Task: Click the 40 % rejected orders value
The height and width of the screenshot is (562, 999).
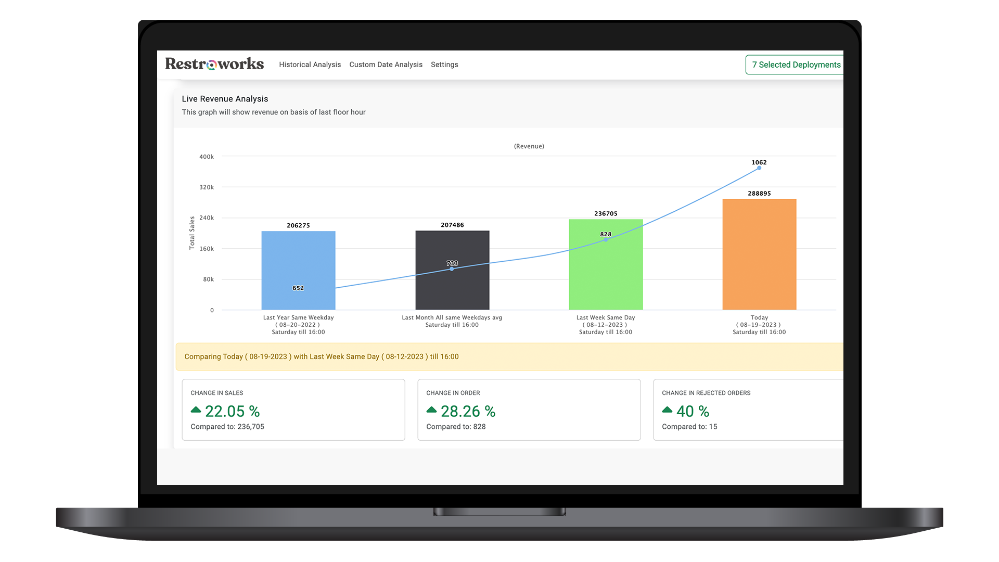Action: click(693, 411)
